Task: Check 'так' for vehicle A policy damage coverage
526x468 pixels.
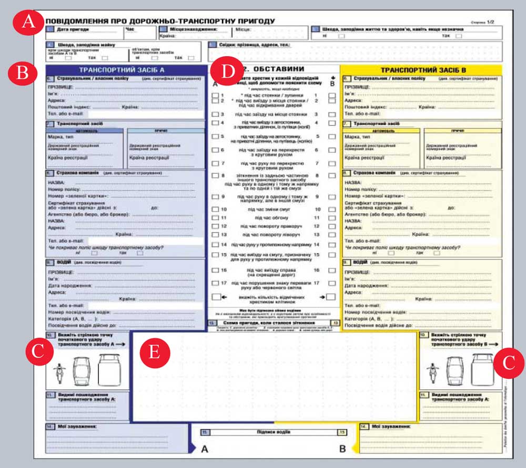Action: [x=140, y=253]
